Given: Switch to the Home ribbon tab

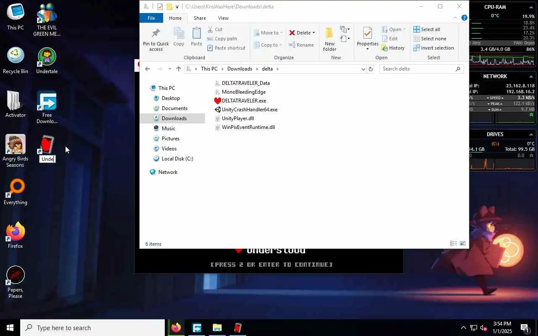Looking at the screenshot, I should click(175, 18).
